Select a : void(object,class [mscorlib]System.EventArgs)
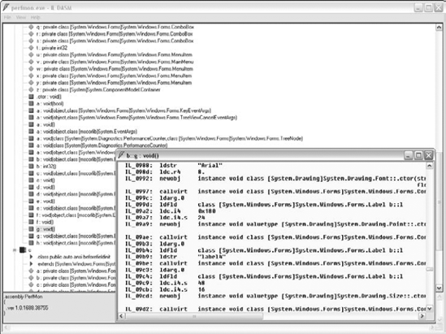The image size is (446, 334). click(x=87, y=132)
